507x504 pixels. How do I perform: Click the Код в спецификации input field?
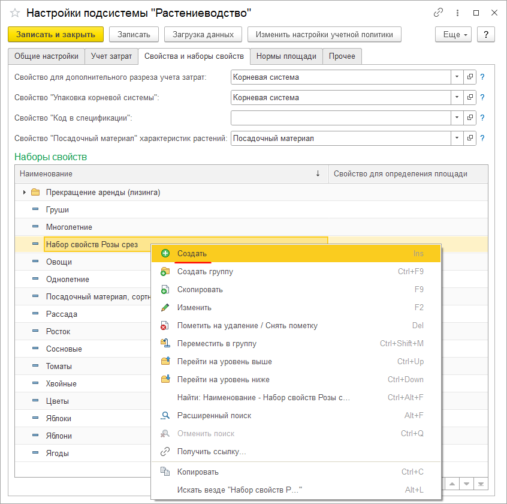click(x=340, y=118)
